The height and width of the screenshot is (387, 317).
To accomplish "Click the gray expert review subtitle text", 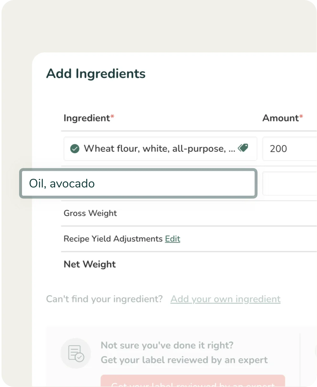I will (x=184, y=360).
